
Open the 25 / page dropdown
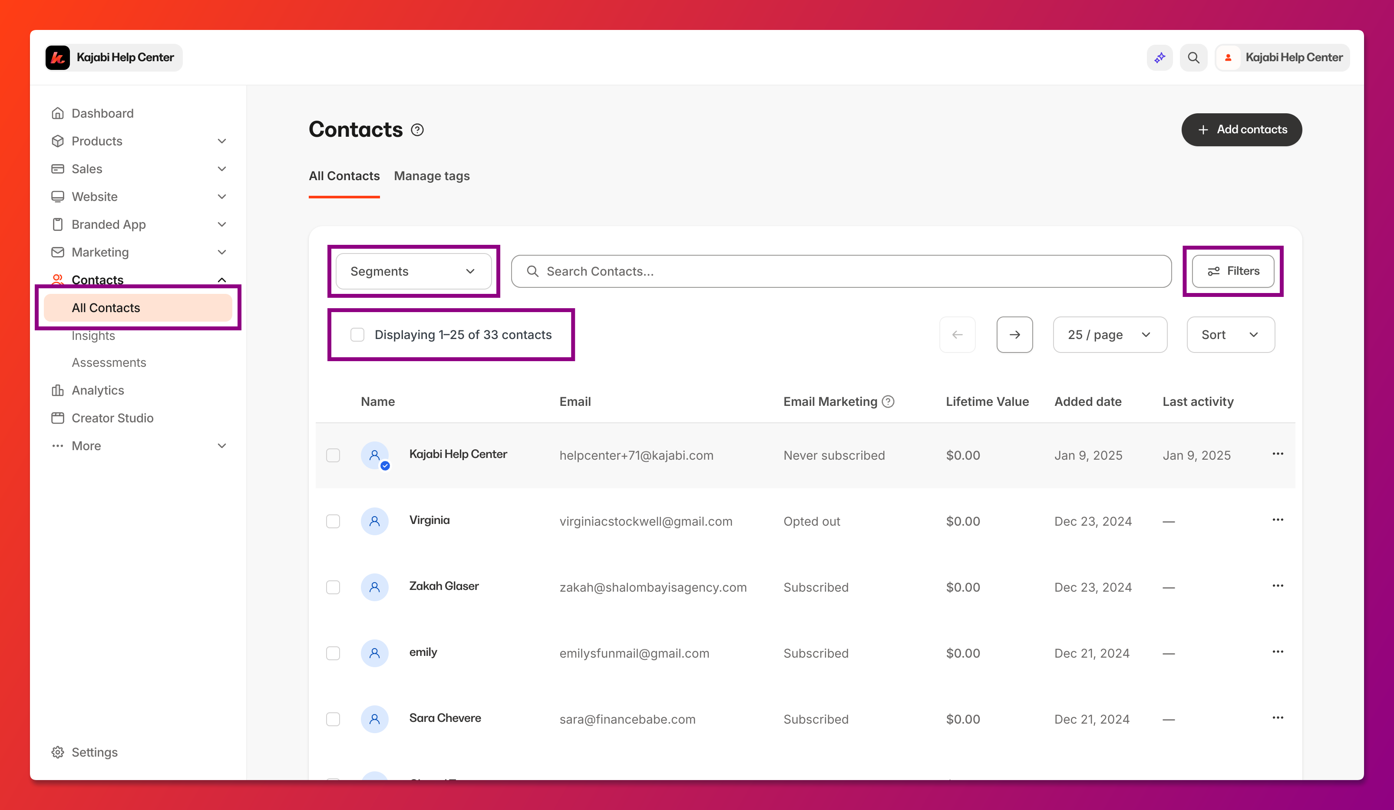coord(1110,335)
